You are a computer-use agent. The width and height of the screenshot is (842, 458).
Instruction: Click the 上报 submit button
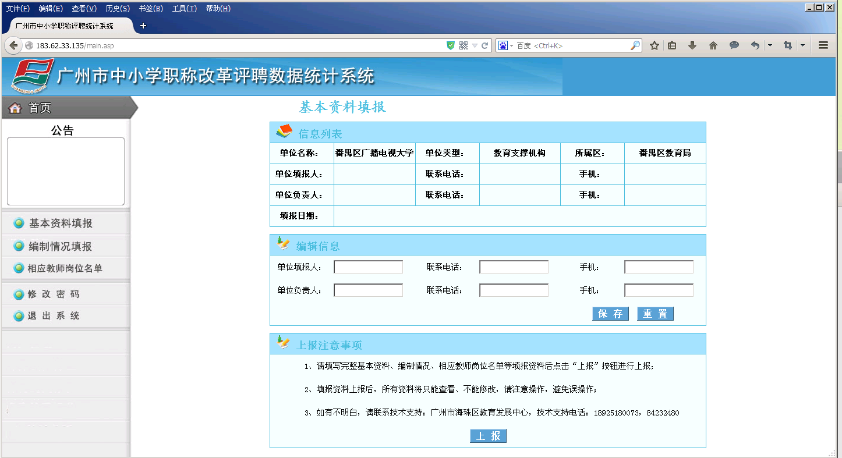tap(488, 436)
